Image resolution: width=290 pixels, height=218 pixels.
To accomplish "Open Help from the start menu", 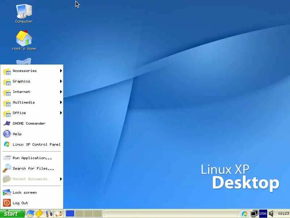I will tap(32, 134).
